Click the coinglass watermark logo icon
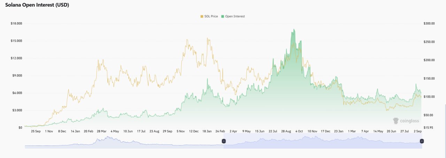This screenshot has height=158, width=446. 396,121
